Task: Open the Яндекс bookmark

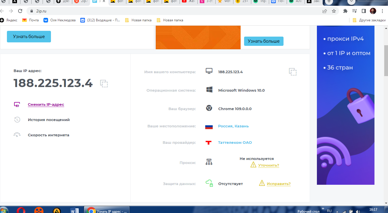Action: pos(9,20)
